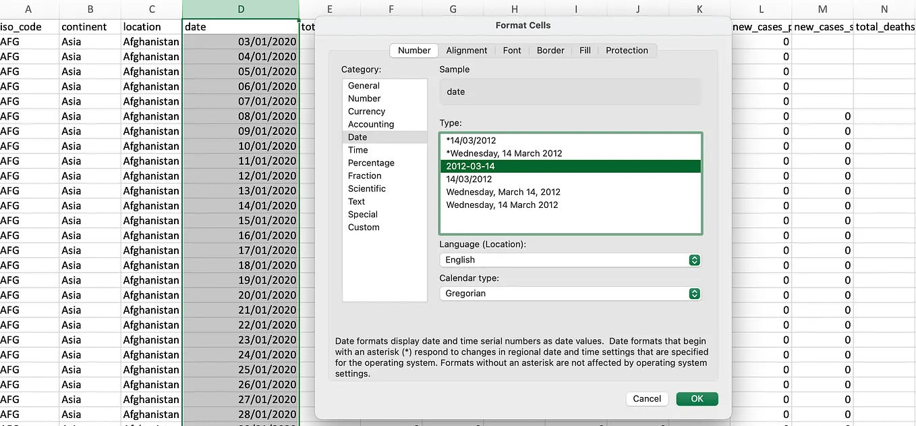Select column N header
The width and height of the screenshot is (916, 426).
[x=884, y=9]
